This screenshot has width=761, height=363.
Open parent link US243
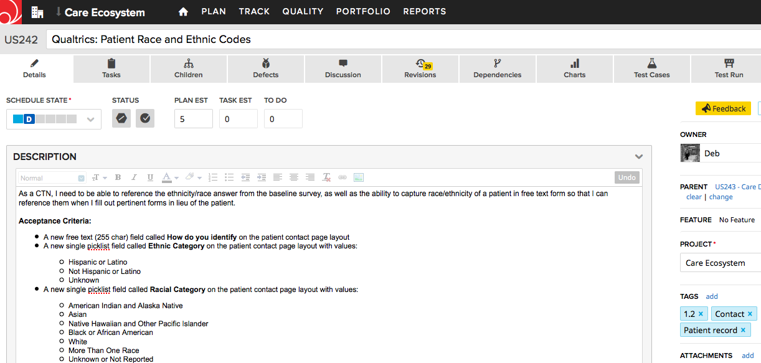[737, 187]
